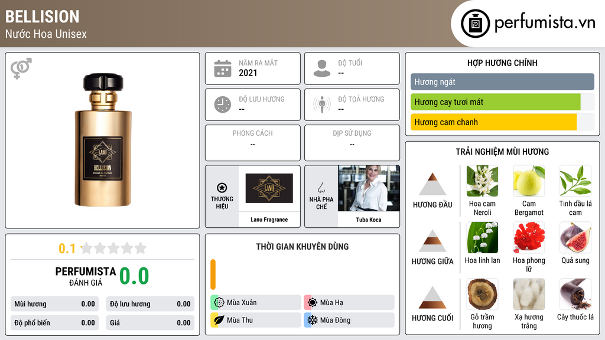Click the Hương giữa pyramid icon

tap(432, 241)
